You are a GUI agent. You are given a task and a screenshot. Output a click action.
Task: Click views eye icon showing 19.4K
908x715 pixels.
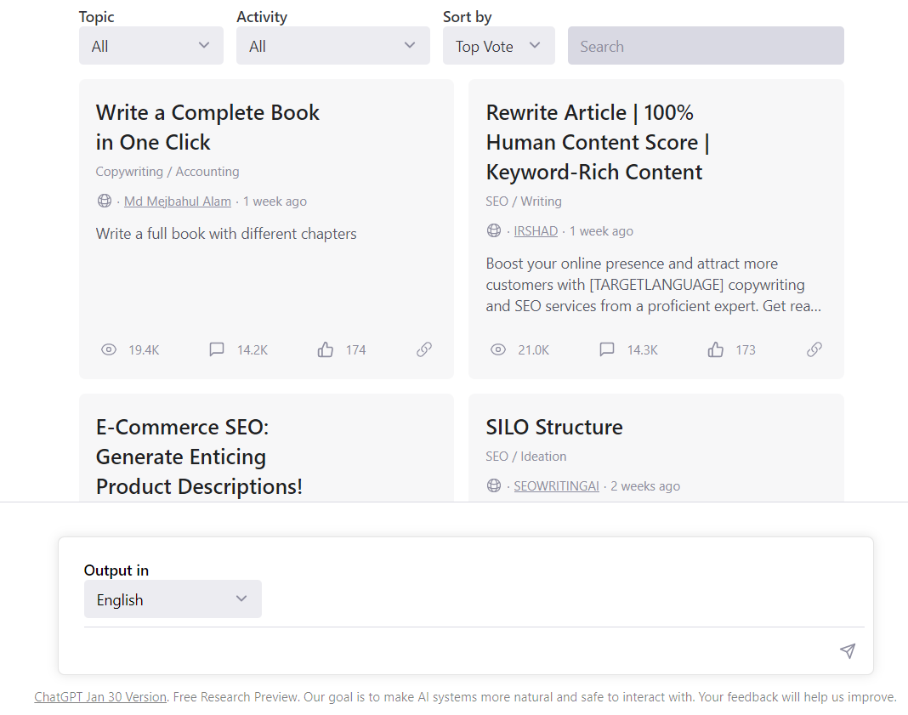click(x=108, y=349)
